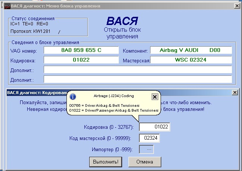Click the Выполнить! button
Image resolution: width=242 pixels, height=171 pixels.
point(106,162)
